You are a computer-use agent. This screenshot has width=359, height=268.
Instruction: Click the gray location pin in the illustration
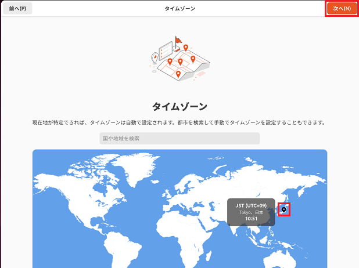pyautogui.click(x=155, y=57)
